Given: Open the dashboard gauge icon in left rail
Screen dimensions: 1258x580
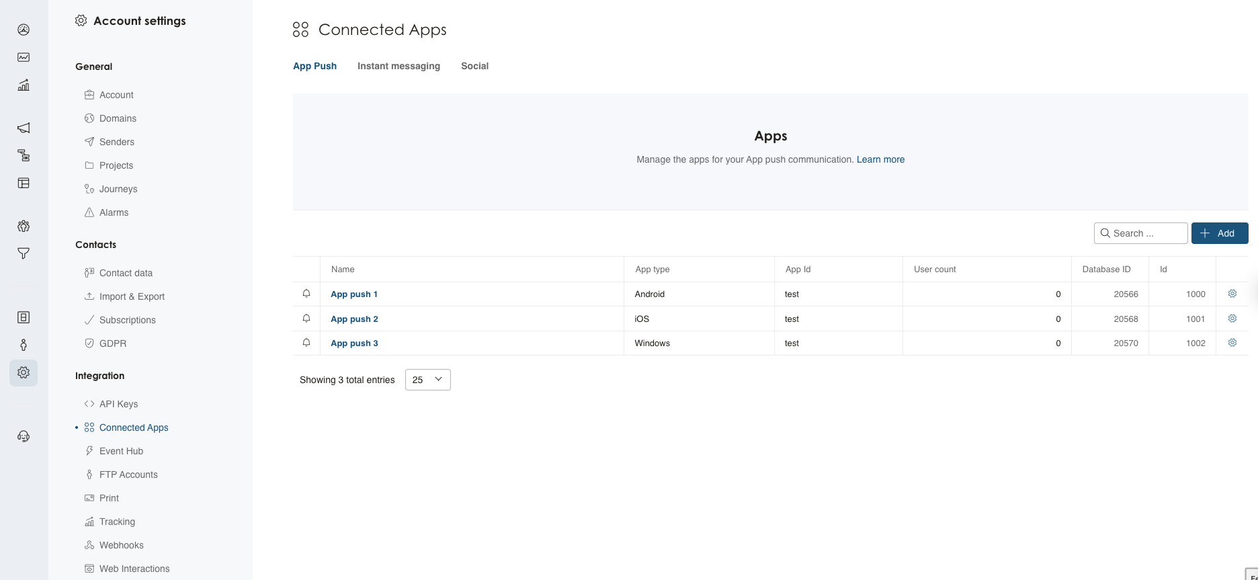Looking at the screenshot, I should [24, 30].
